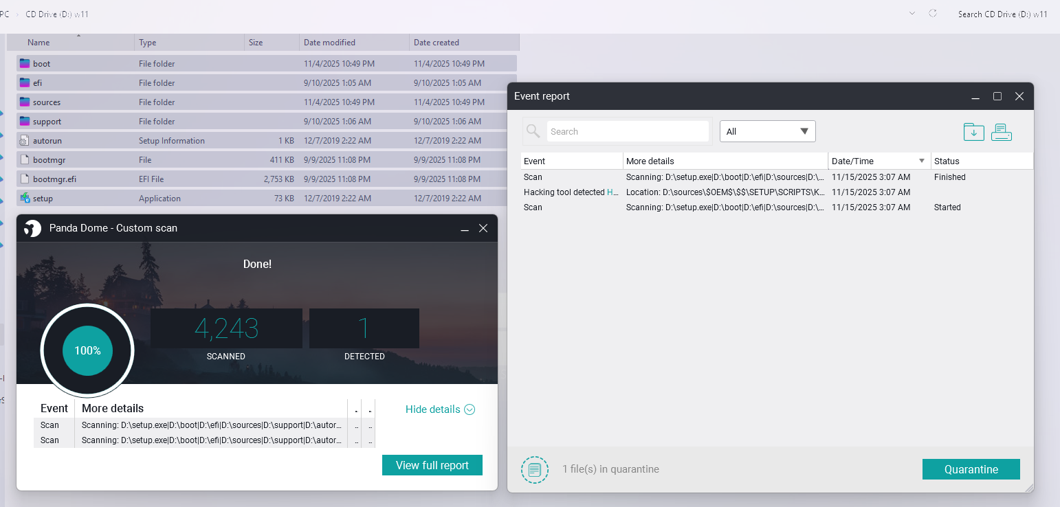Select the boot folder icon
The image size is (1060, 507).
[x=25, y=63]
